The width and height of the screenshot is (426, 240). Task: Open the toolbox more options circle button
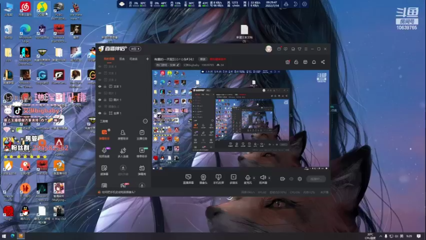click(x=145, y=121)
